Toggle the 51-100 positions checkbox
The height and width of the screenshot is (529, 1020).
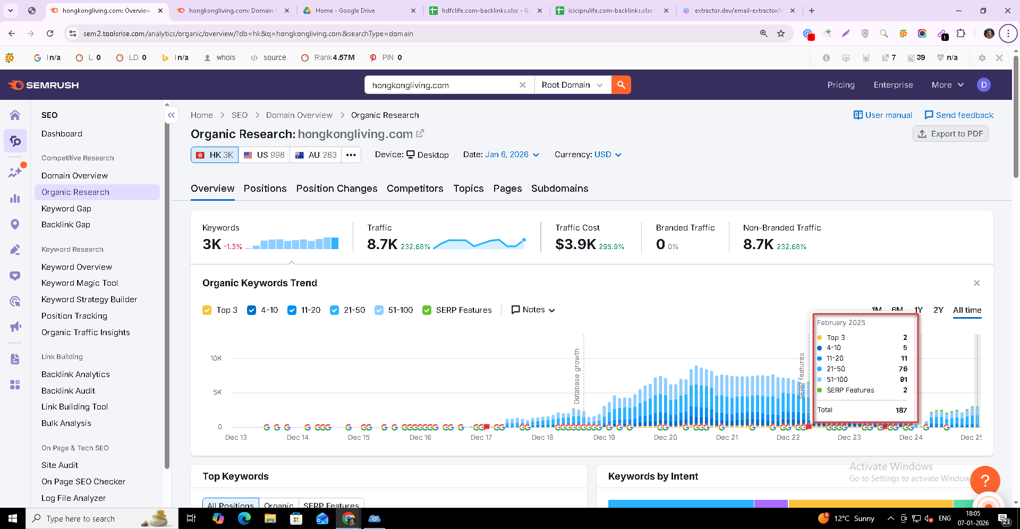[x=379, y=310]
